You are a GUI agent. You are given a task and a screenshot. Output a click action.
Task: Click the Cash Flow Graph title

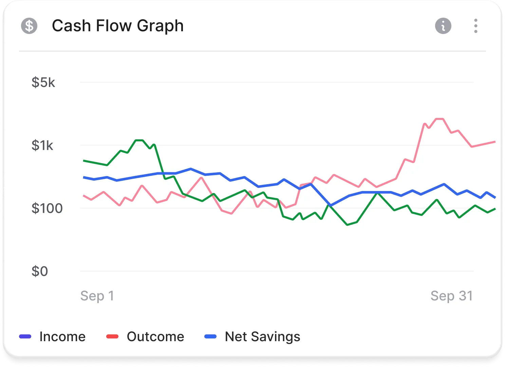click(x=117, y=26)
